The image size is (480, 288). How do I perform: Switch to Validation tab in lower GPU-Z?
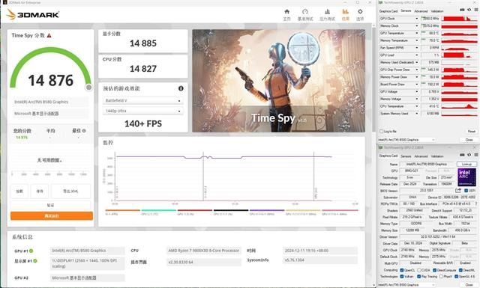[437, 156]
